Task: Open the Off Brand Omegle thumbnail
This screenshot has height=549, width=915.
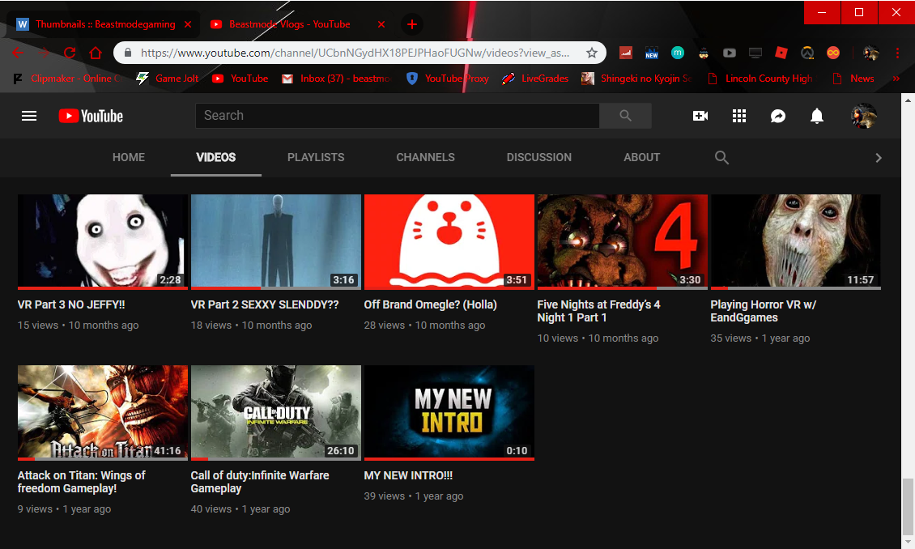Action: [x=449, y=241]
